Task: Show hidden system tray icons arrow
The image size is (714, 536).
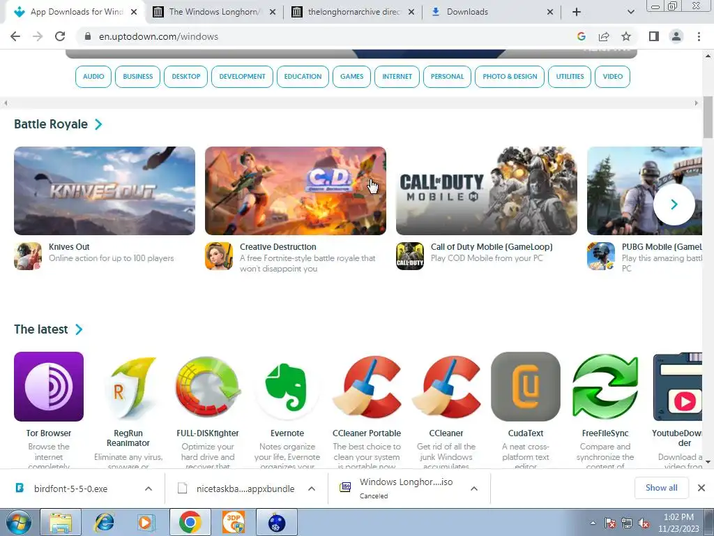Action: (x=593, y=523)
